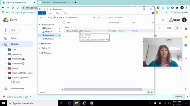Click horizontal scrollbar in Downloads window

pyautogui.click(x=103, y=90)
